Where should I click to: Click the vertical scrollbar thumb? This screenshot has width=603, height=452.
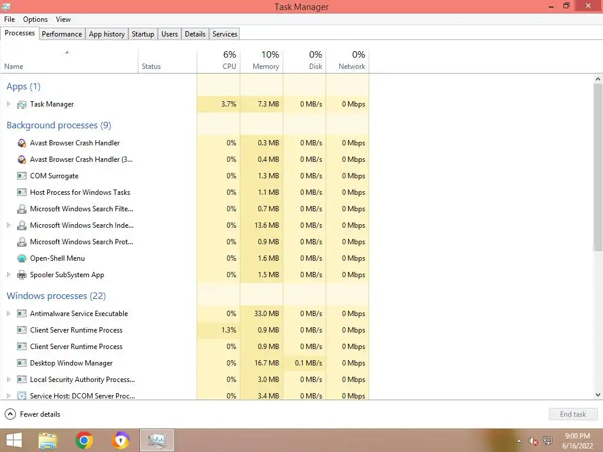coord(598,167)
